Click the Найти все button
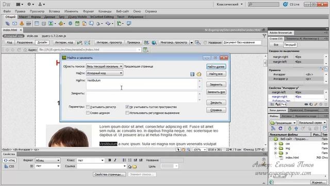 point(216,74)
